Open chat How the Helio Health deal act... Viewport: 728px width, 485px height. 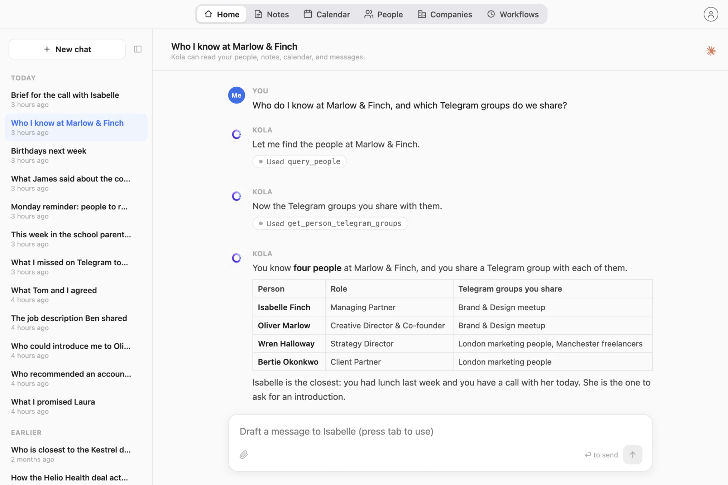click(x=76, y=478)
